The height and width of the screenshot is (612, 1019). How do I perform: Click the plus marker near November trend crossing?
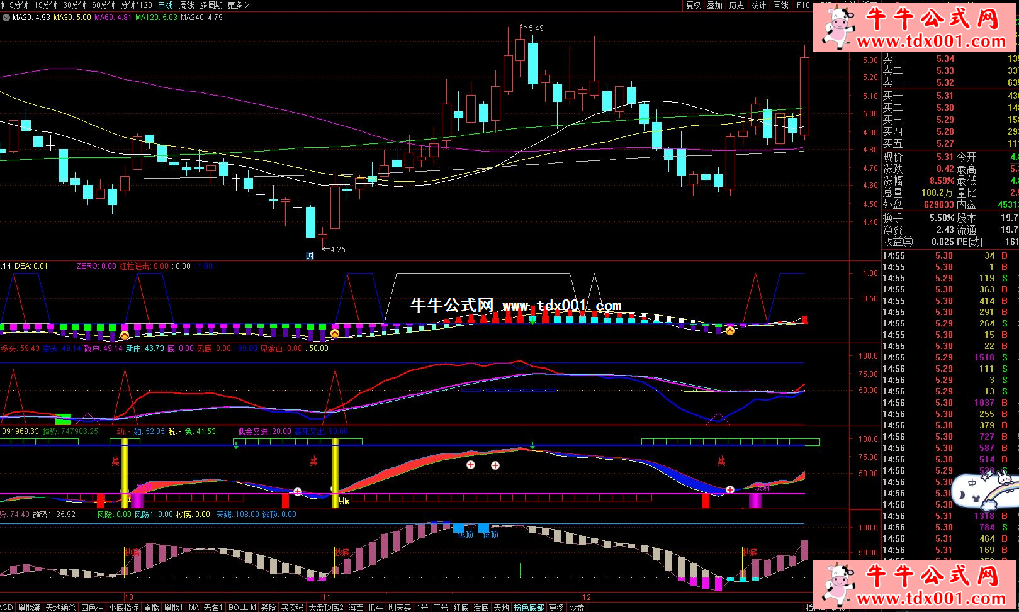(x=298, y=491)
